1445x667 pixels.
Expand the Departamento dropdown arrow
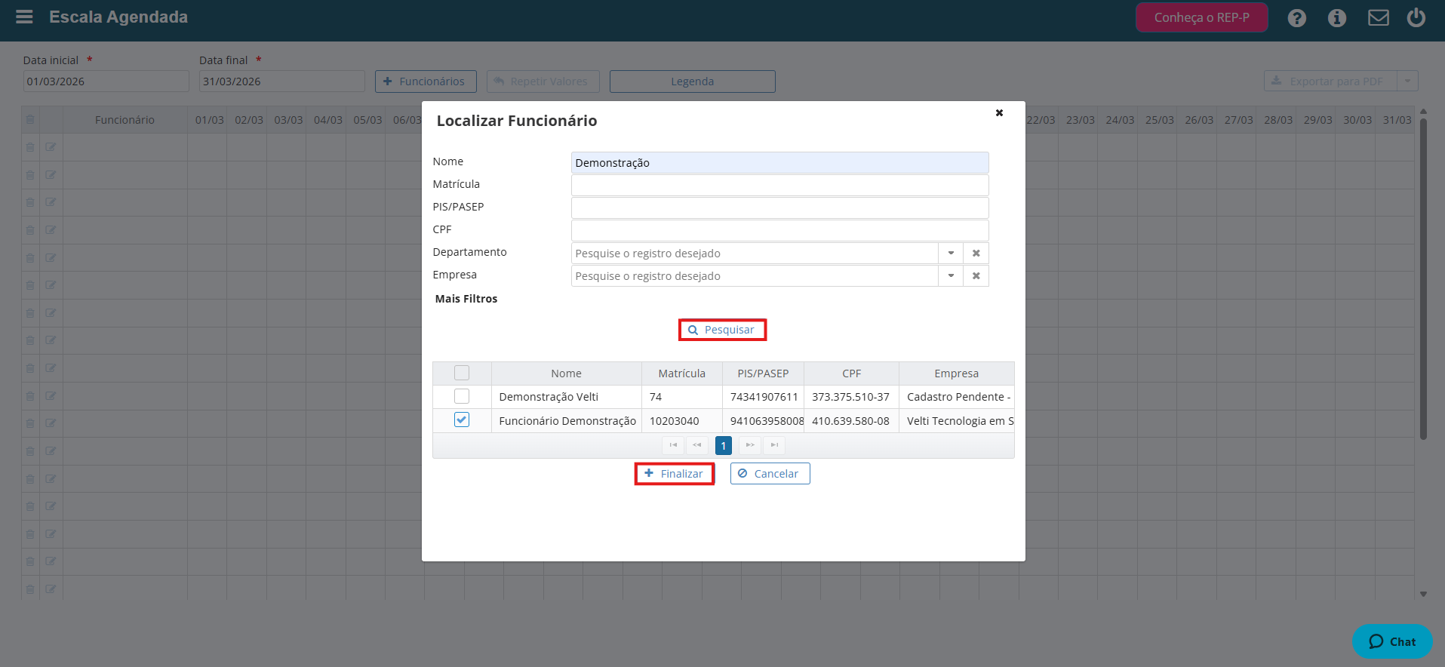click(x=951, y=254)
